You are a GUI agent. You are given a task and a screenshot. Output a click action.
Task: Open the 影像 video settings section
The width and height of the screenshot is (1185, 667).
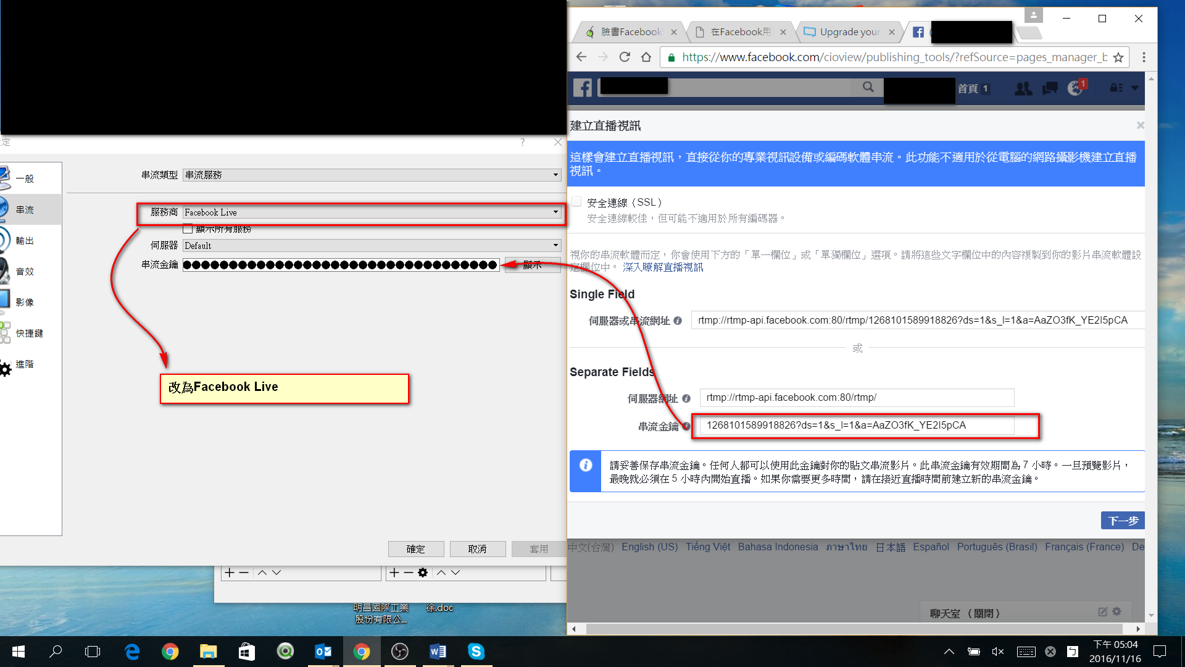point(25,303)
